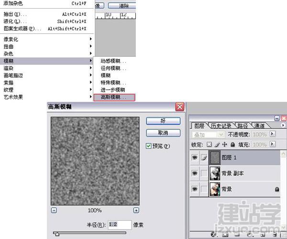This screenshot has width=287, height=239.
Task: Expand the 纹理 submenu arrow
Action: pos(90,89)
